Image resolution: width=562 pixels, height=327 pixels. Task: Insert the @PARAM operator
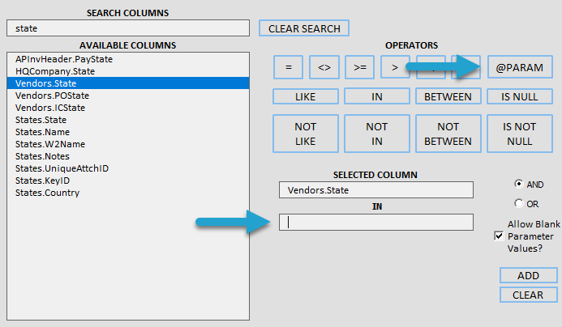click(x=520, y=67)
